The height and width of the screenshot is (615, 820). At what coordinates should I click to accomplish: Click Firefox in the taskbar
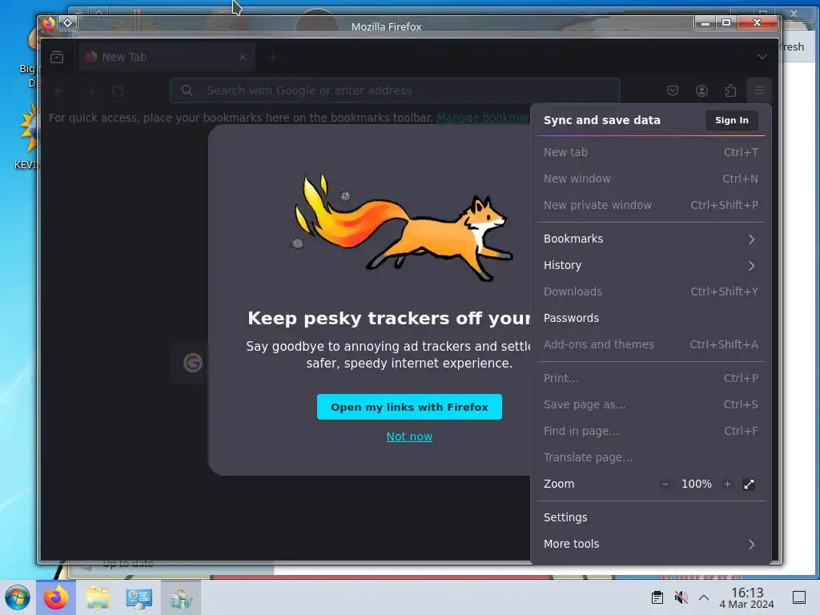click(x=56, y=597)
